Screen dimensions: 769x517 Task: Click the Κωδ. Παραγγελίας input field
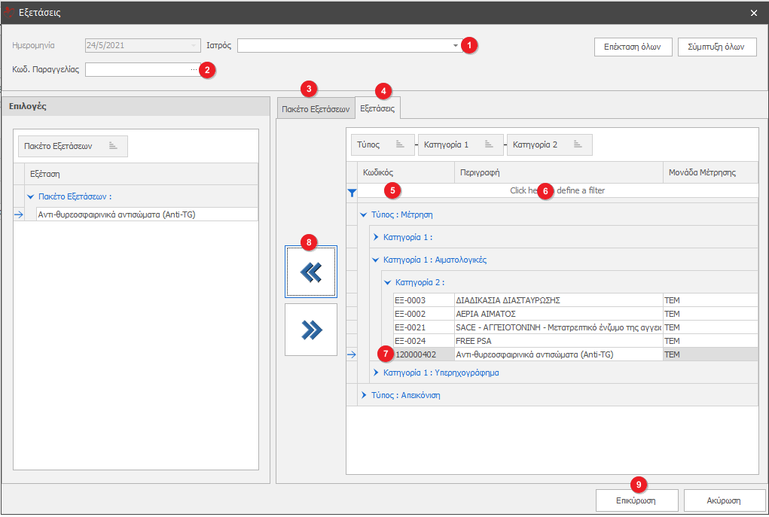click(137, 70)
